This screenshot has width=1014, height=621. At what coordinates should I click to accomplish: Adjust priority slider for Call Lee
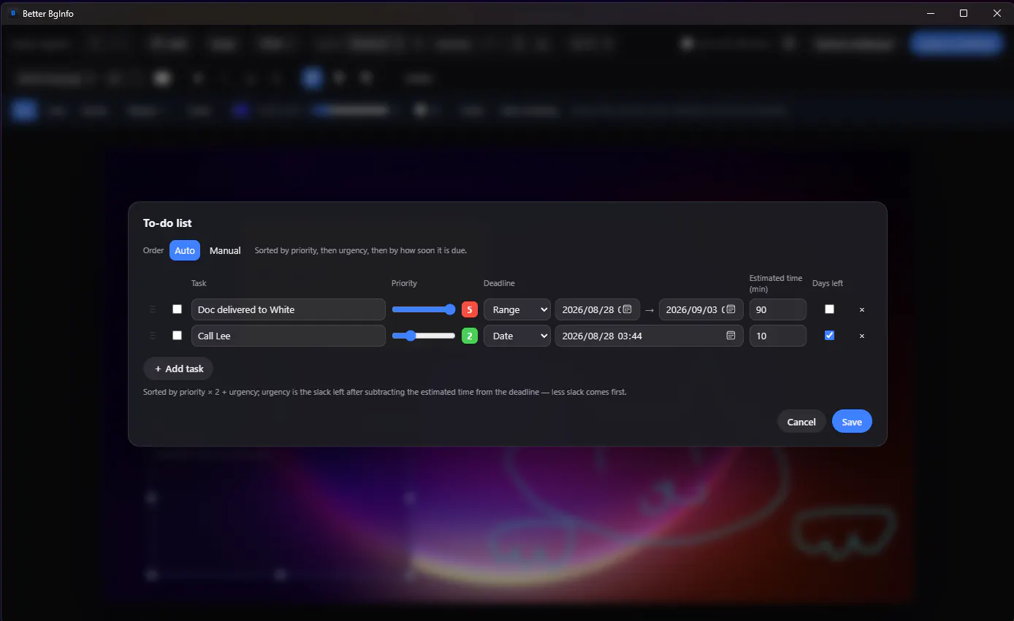pyautogui.click(x=424, y=336)
